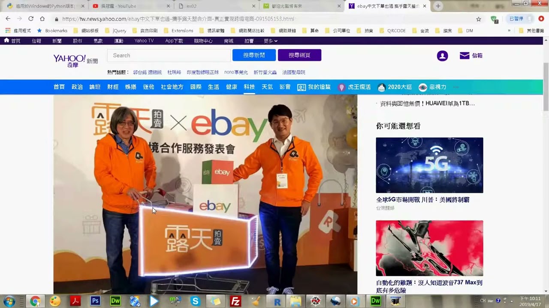
Task: Open headline 資料與回憶無價！HUAWEI單為1TB
Action: point(427,103)
